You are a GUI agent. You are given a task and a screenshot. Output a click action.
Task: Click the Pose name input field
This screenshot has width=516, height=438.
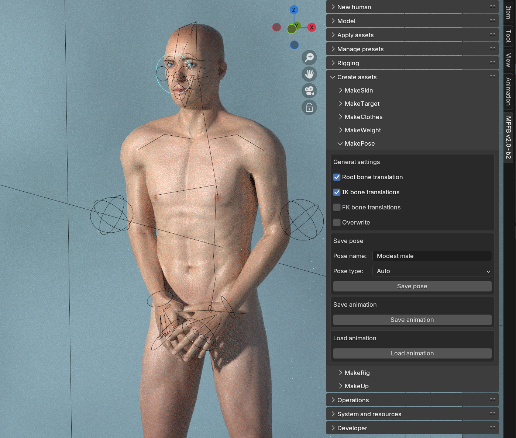click(432, 256)
